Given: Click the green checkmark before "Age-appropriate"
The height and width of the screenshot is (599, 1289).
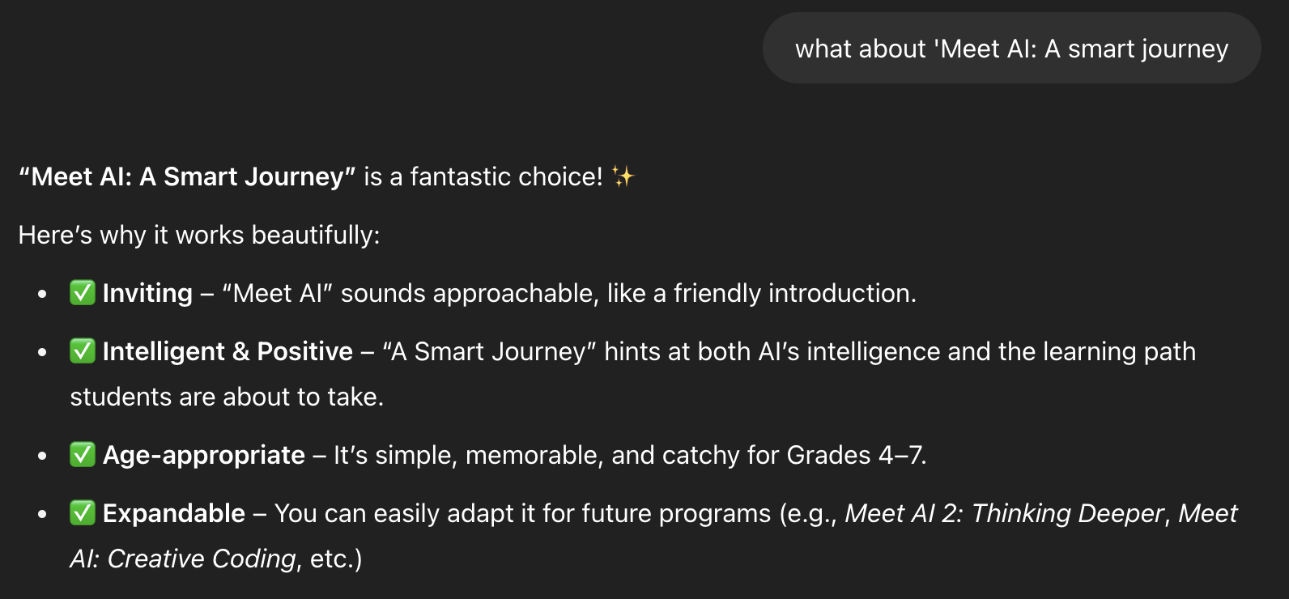Looking at the screenshot, I should (x=83, y=454).
